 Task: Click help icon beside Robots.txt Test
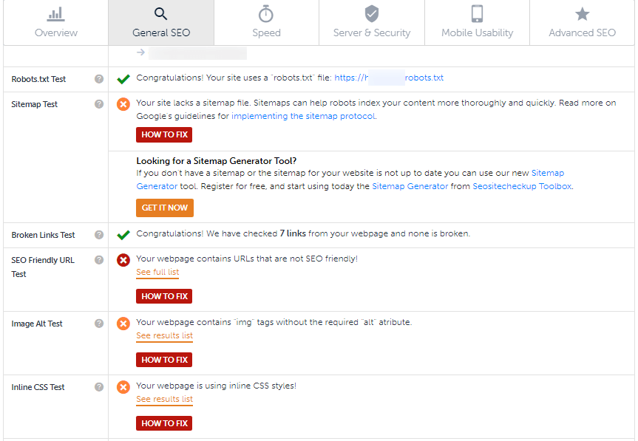tap(99, 79)
